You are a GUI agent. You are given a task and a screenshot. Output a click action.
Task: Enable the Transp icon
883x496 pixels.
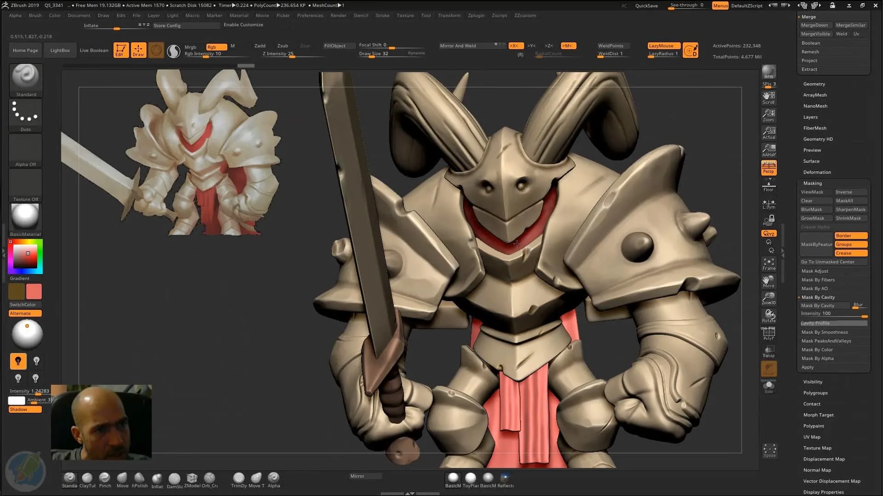click(x=768, y=350)
